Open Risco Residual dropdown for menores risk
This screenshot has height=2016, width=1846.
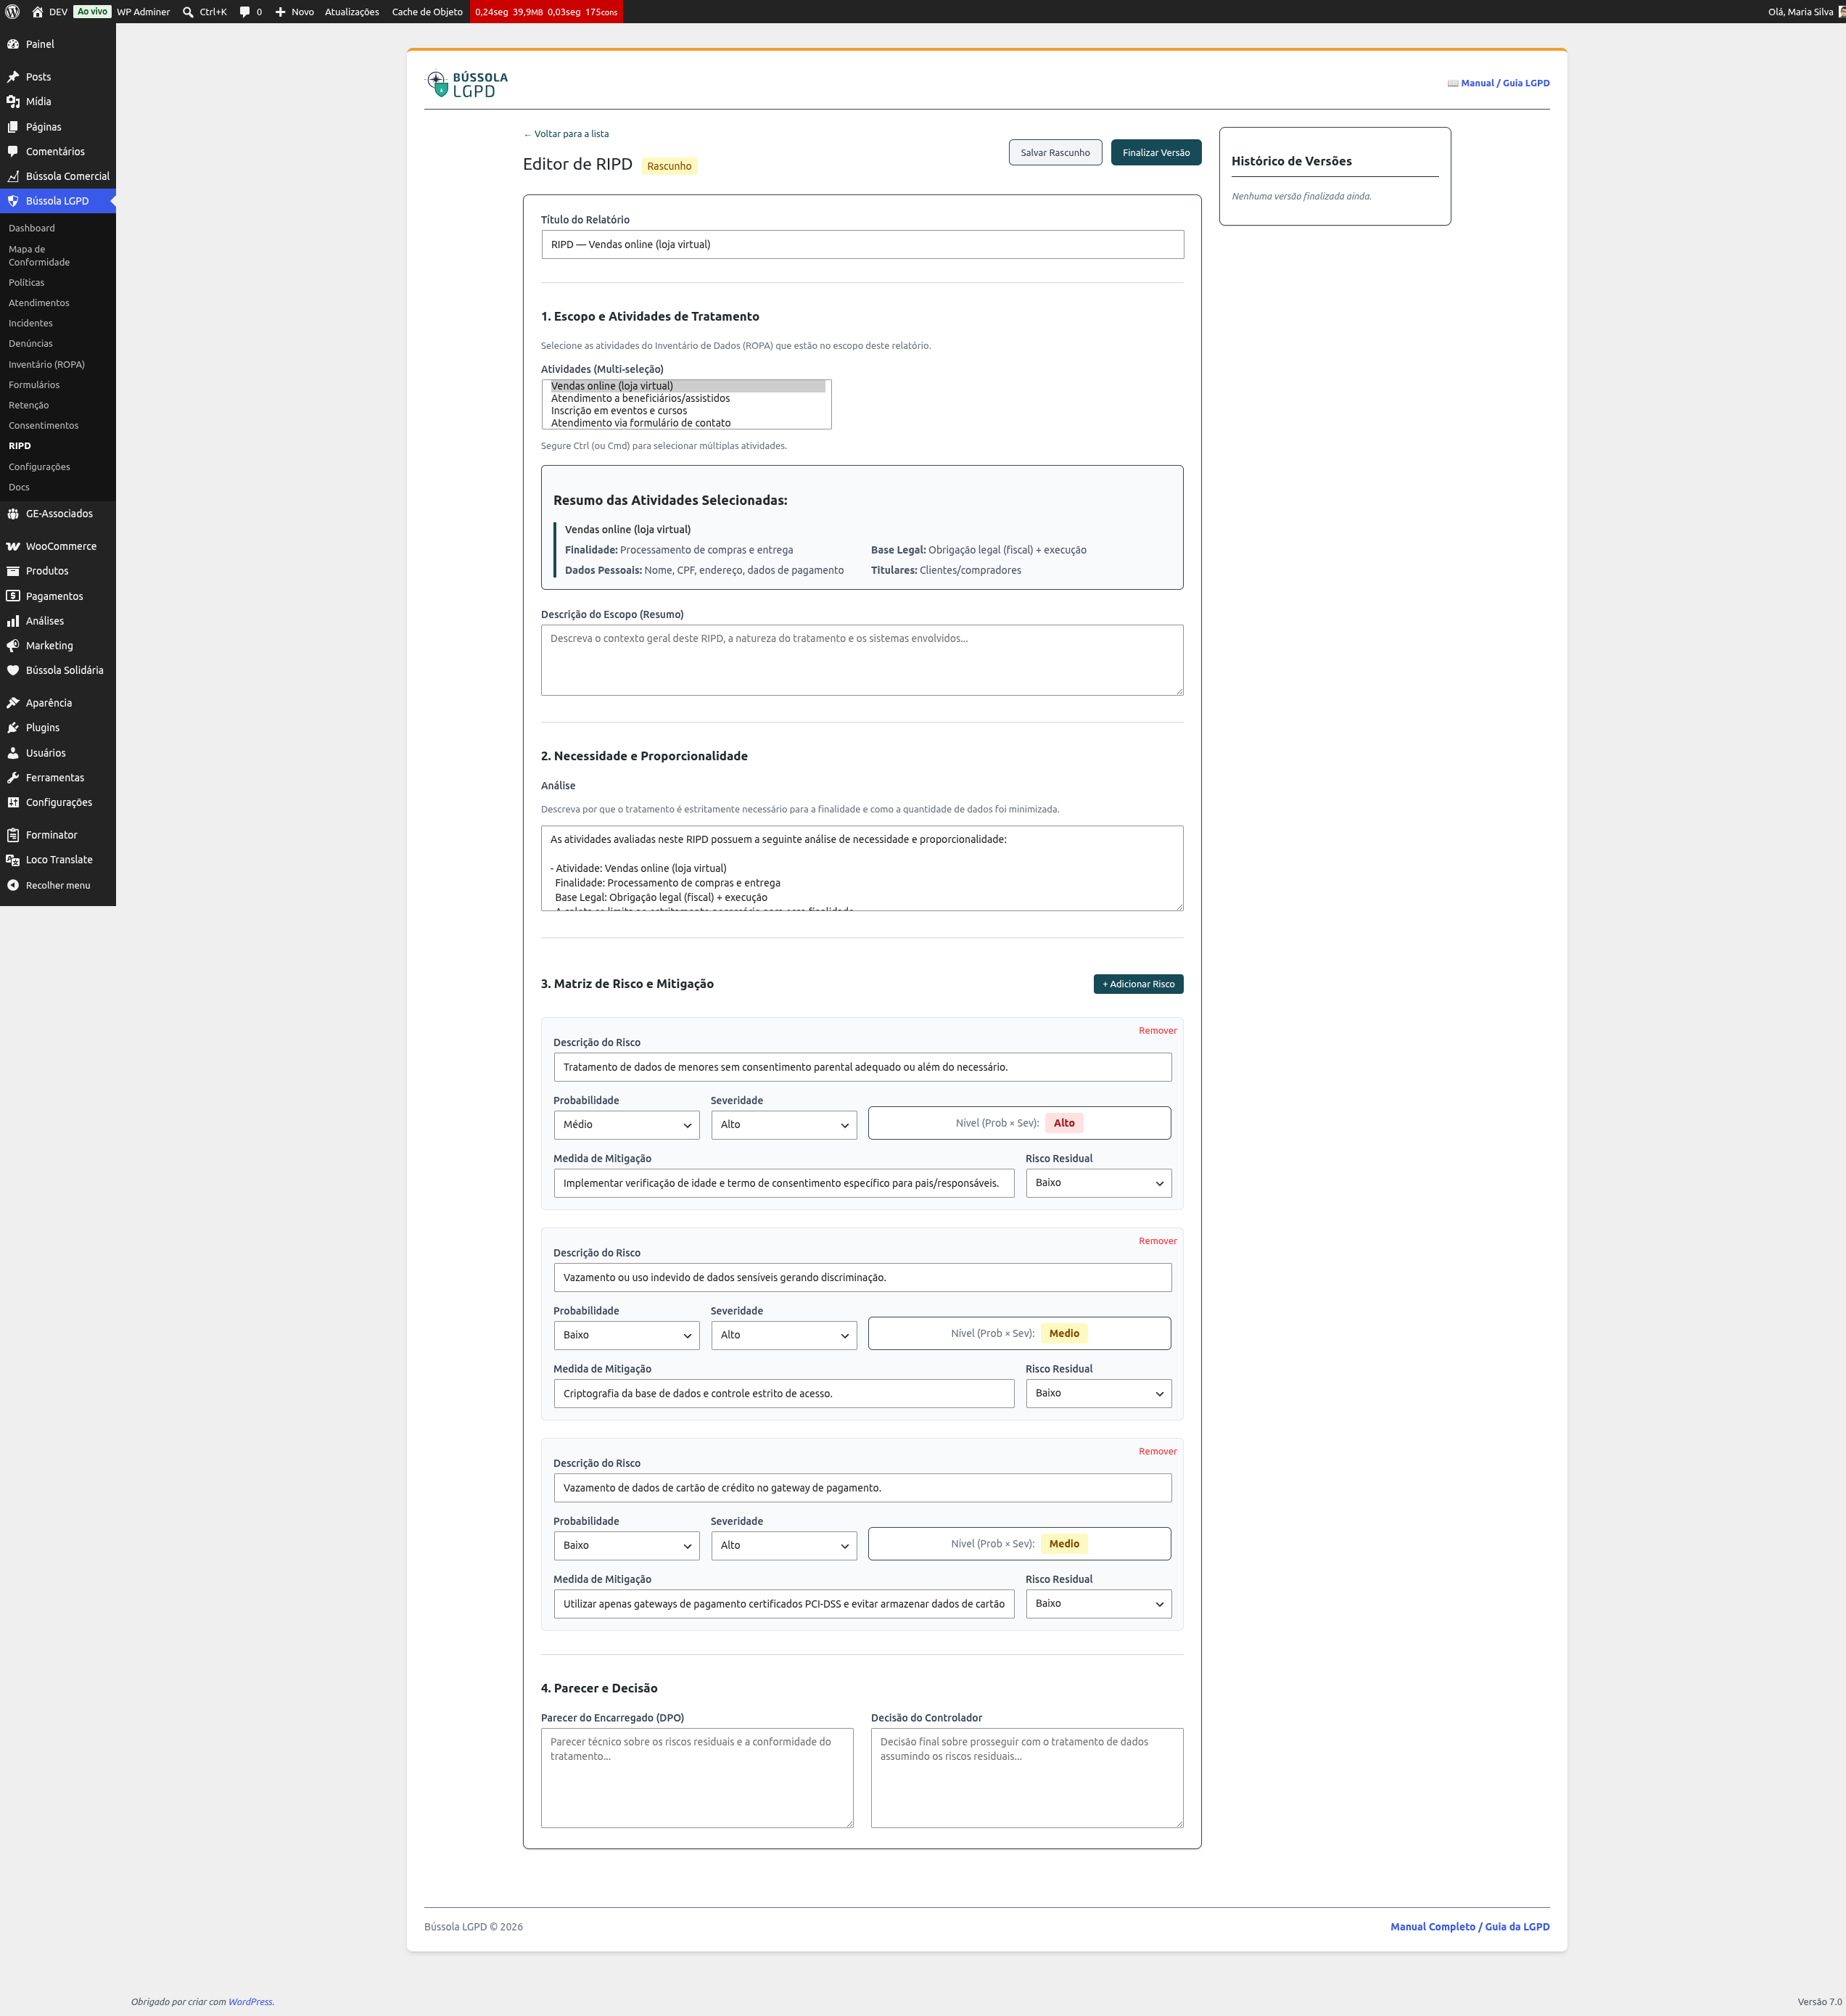click(x=1098, y=1183)
